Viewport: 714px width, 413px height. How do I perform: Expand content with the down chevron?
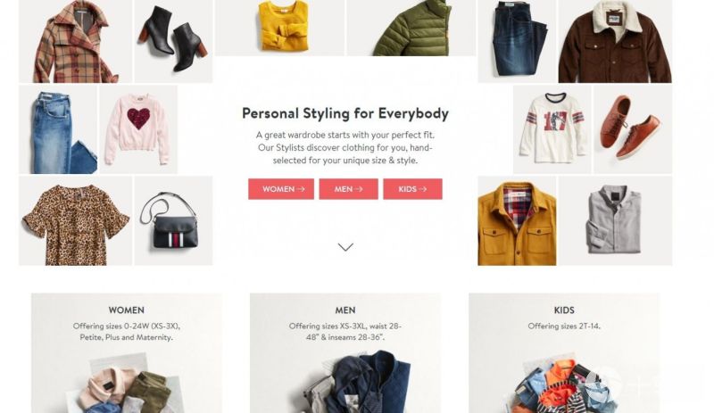[x=345, y=247]
